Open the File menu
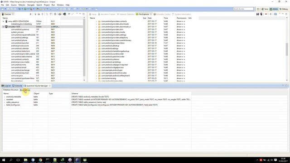The image size is (290, 163). [2, 5]
